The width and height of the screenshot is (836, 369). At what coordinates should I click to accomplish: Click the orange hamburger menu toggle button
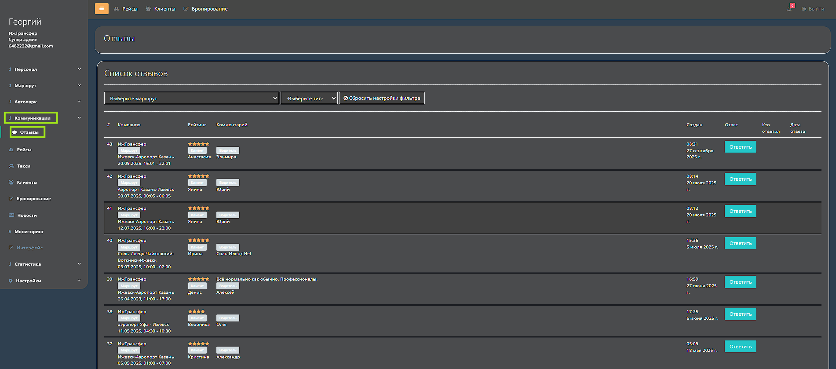coord(102,8)
